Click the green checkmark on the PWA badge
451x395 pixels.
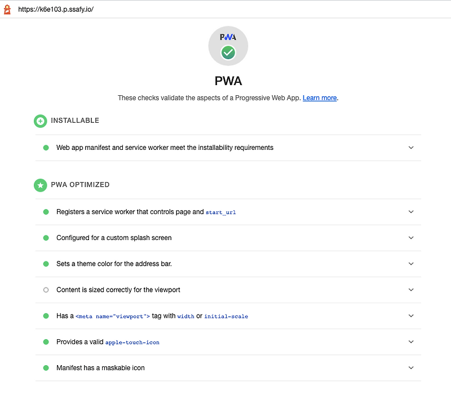point(228,52)
